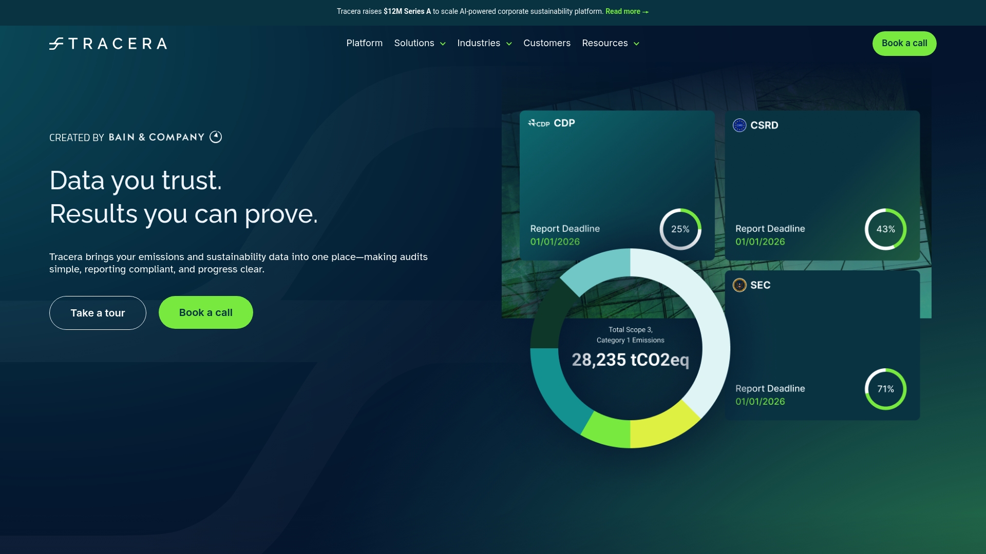Click the 71% progress ring on SEC card
The image size is (986, 554).
click(x=886, y=389)
